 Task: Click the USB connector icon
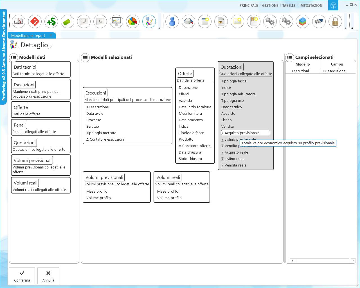coord(319,21)
